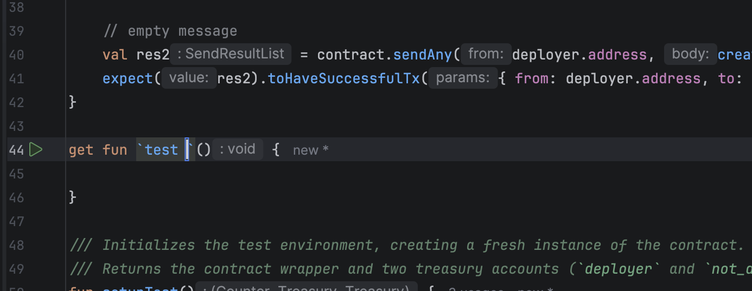Image resolution: width=752 pixels, height=291 pixels.
Task: Click the sendAny method call
Action: [422, 55]
